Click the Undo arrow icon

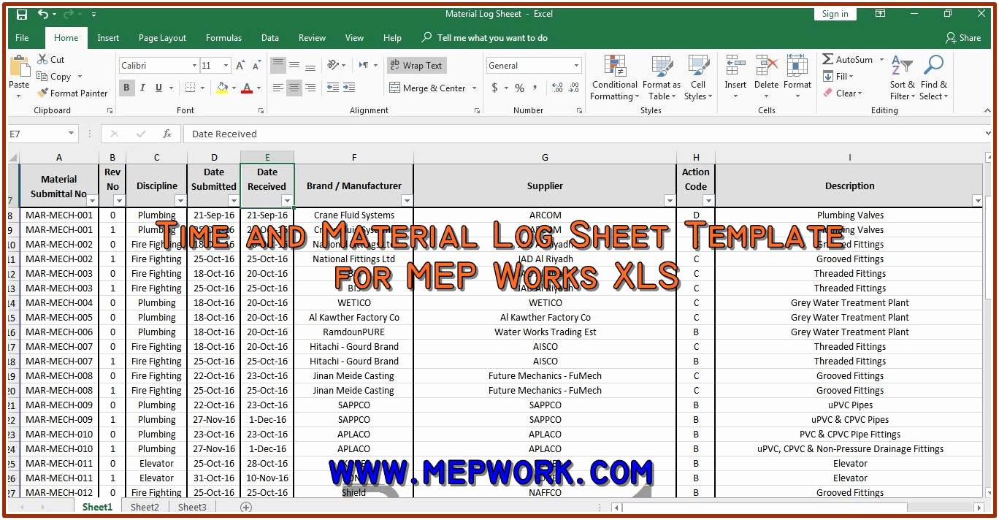coord(43,14)
